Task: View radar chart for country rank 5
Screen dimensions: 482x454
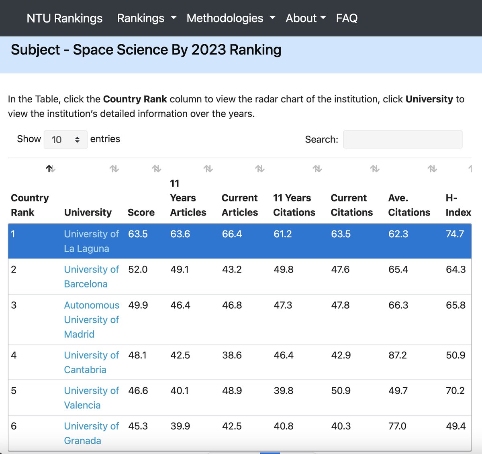Action: [x=14, y=391]
